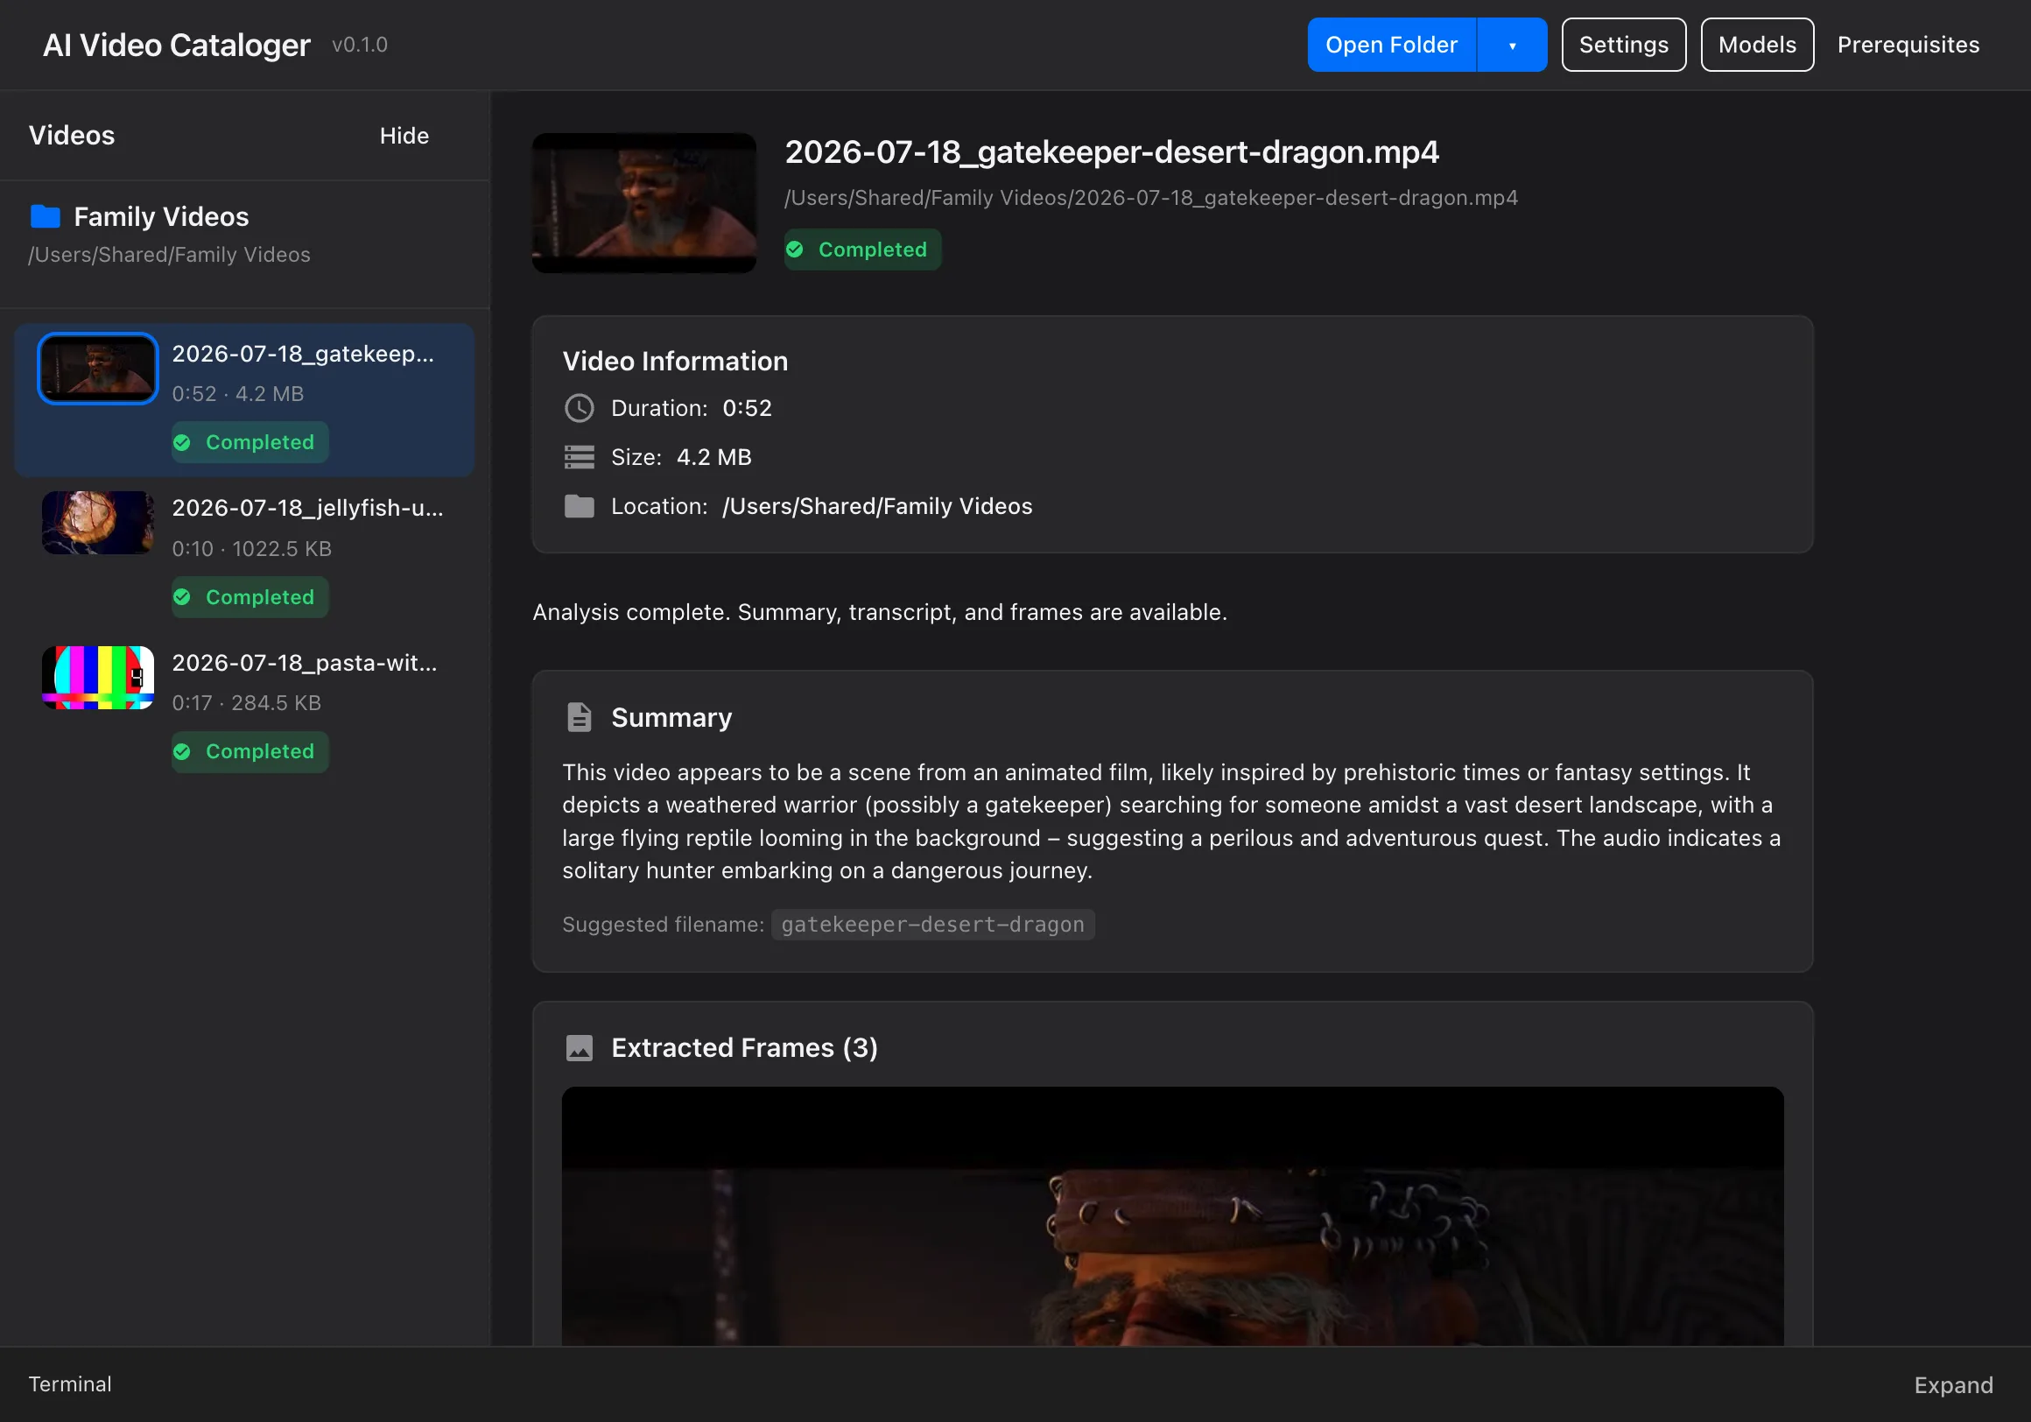Click the header file path text
This screenshot has height=1422, width=2031.
pyautogui.click(x=1151, y=197)
